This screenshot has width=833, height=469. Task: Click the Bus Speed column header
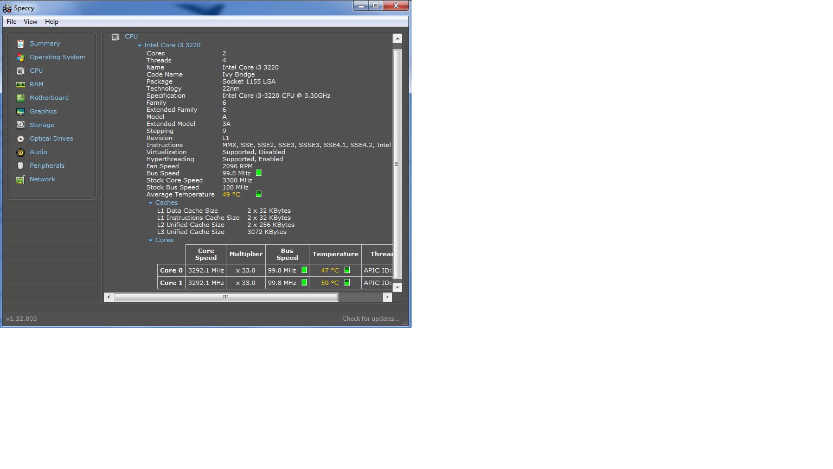(x=287, y=254)
